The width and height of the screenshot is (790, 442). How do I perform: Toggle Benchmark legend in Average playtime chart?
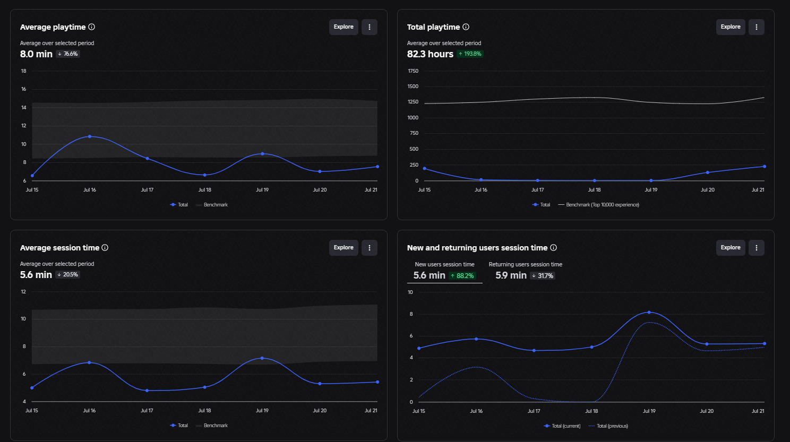coord(212,205)
